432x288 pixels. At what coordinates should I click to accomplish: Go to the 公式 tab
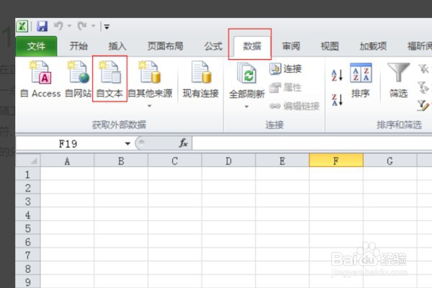coord(213,46)
